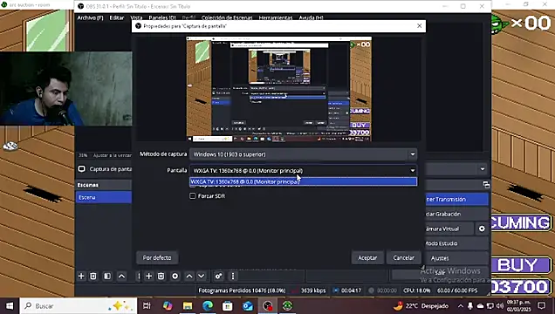Add a new source with the sources plus icon
The image size is (555, 314).
[x=149, y=276]
